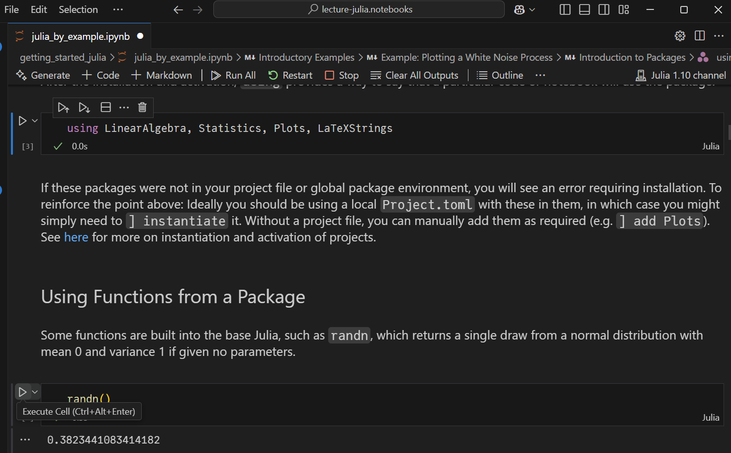Restart the Julia kernel

coord(290,75)
